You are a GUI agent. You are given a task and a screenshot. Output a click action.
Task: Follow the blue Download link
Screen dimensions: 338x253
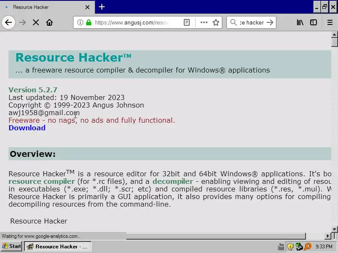pos(27,128)
